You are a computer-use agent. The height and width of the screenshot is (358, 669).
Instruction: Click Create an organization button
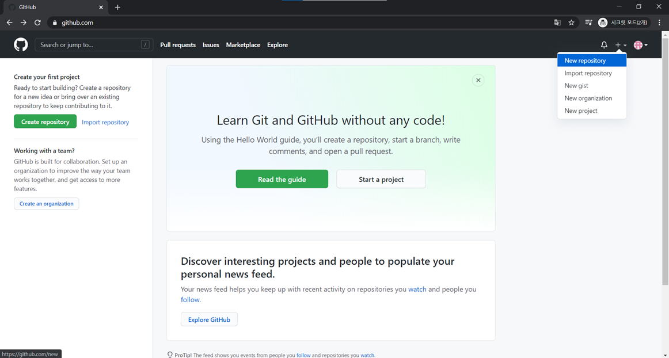pyautogui.click(x=47, y=204)
